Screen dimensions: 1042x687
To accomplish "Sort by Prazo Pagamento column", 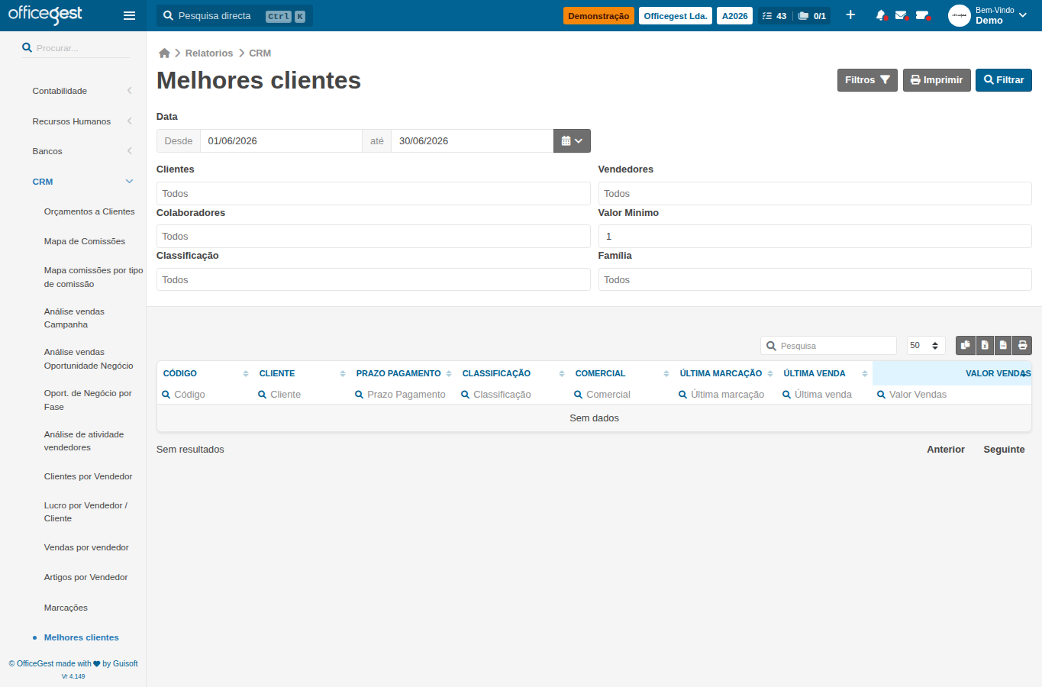I will [403, 373].
